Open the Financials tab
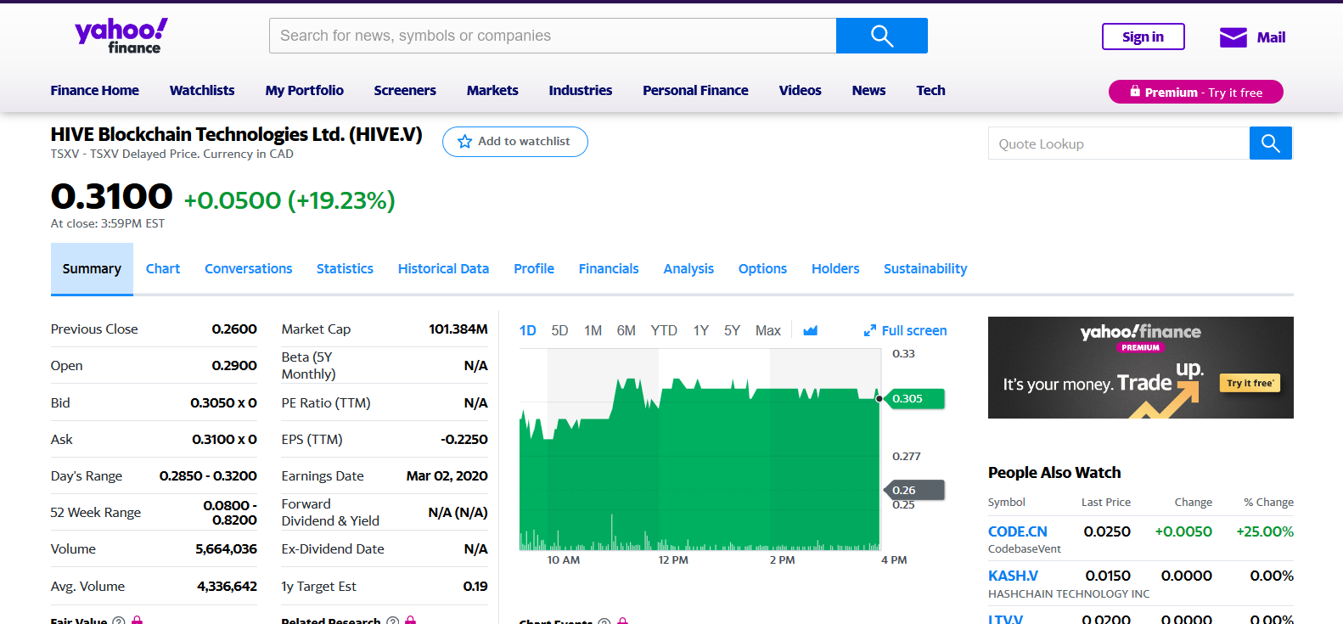This screenshot has height=624, width=1343. coord(608,268)
